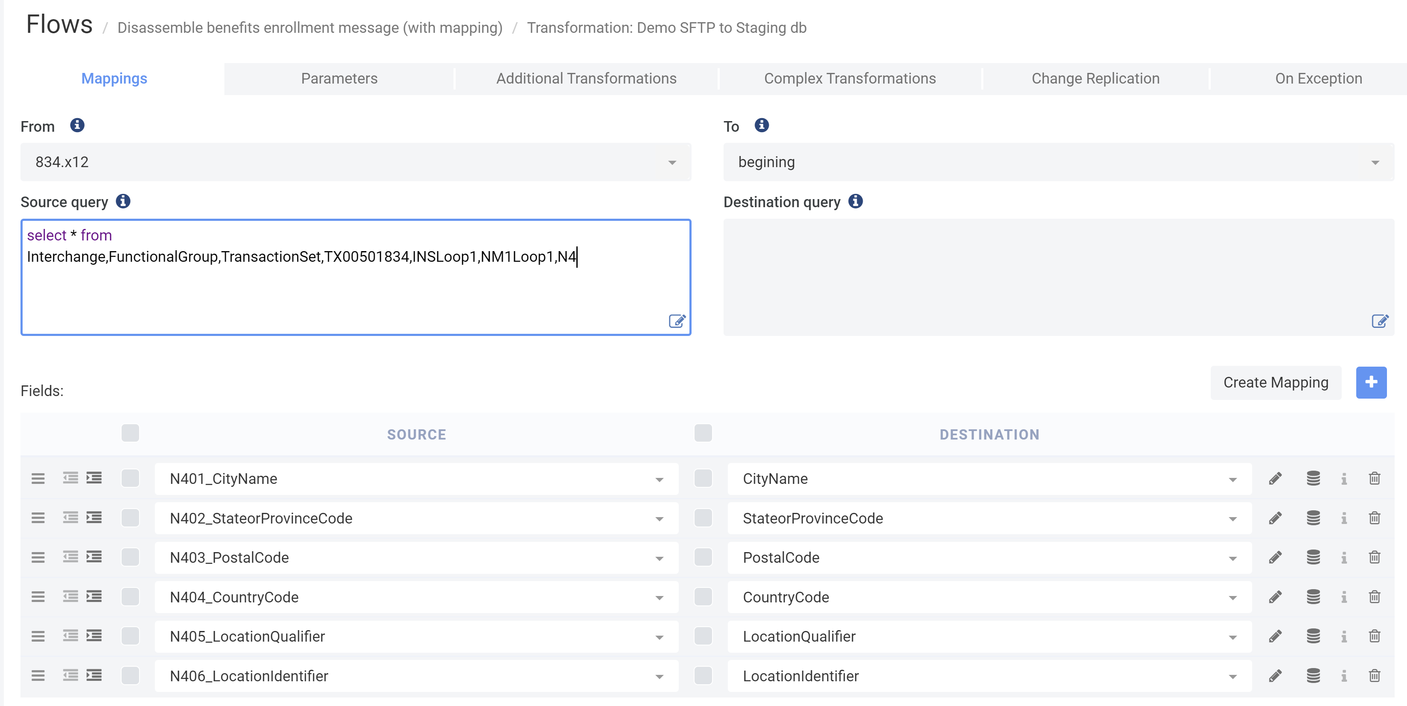Delete the N406_LocationIdentifier mapping row
Screen dimensions: 1407x706
coord(1374,676)
